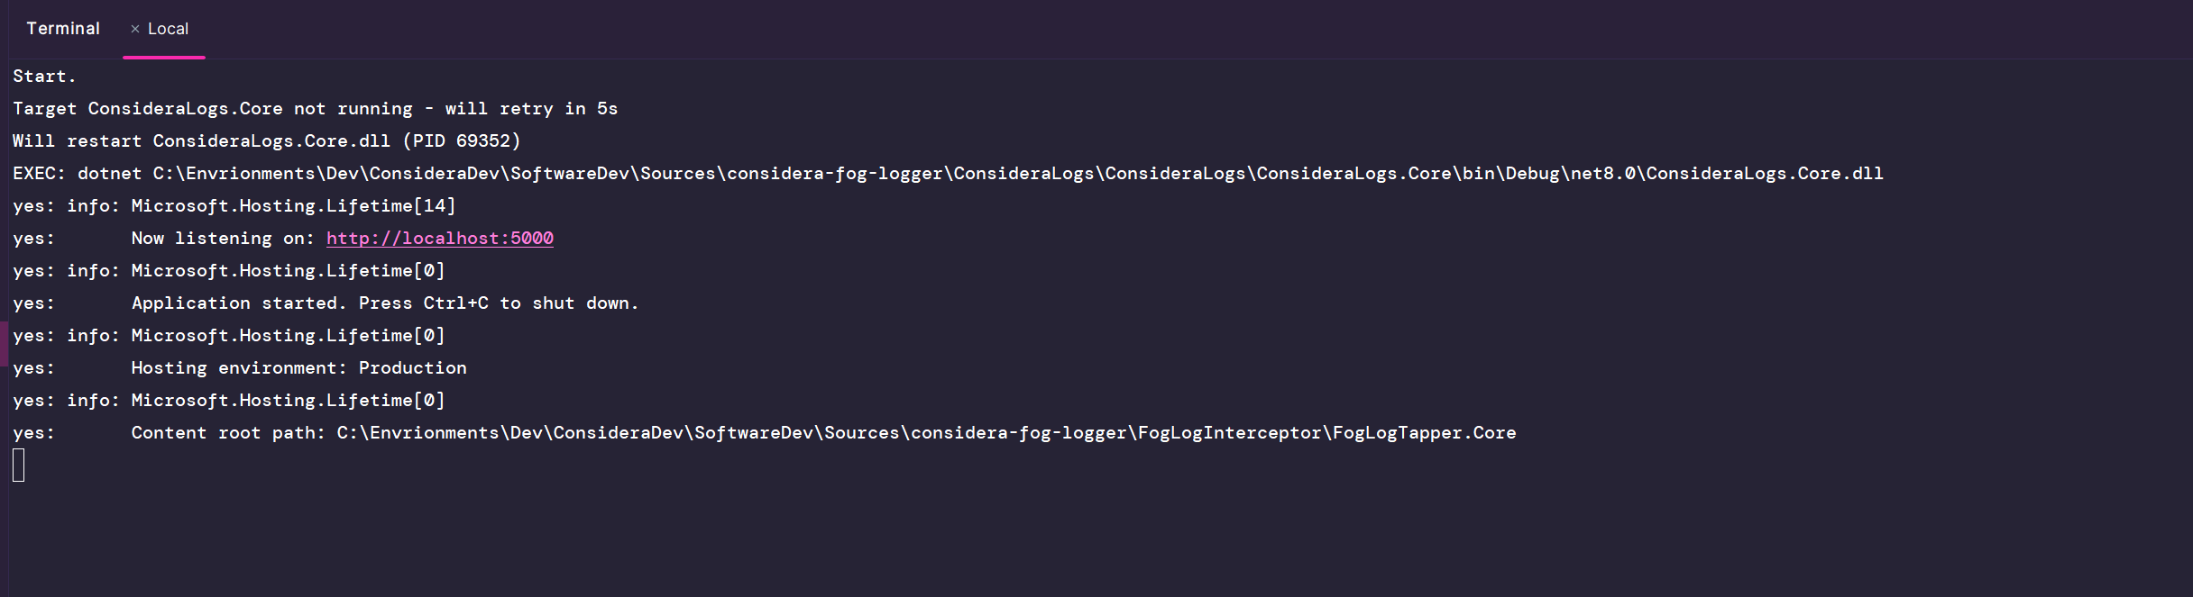Viewport: 2193px width, 597px height.
Task: Click the terminal cursor block
Action: [19, 466]
